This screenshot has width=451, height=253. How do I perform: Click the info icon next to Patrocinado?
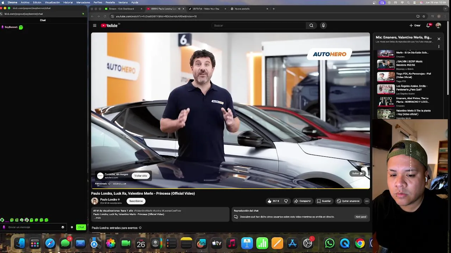[x=109, y=183]
